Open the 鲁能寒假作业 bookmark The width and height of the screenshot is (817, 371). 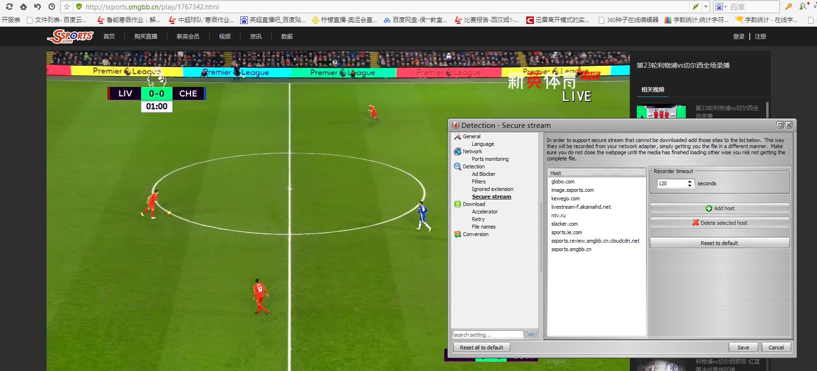tap(128, 20)
